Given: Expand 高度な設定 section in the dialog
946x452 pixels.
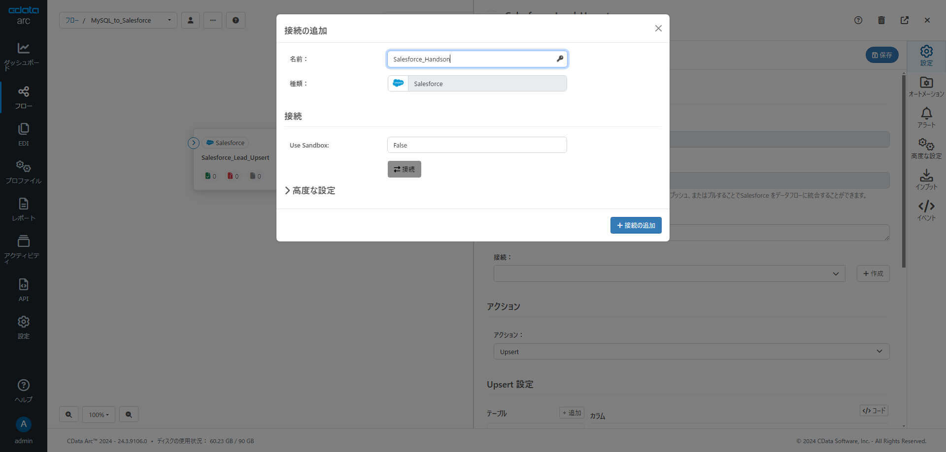Looking at the screenshot, I should 310,190.
